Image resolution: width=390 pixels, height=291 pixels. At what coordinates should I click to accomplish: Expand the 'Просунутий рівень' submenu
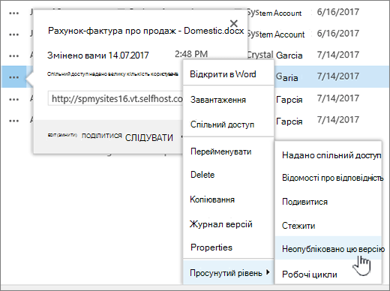(x=229, y=272)
